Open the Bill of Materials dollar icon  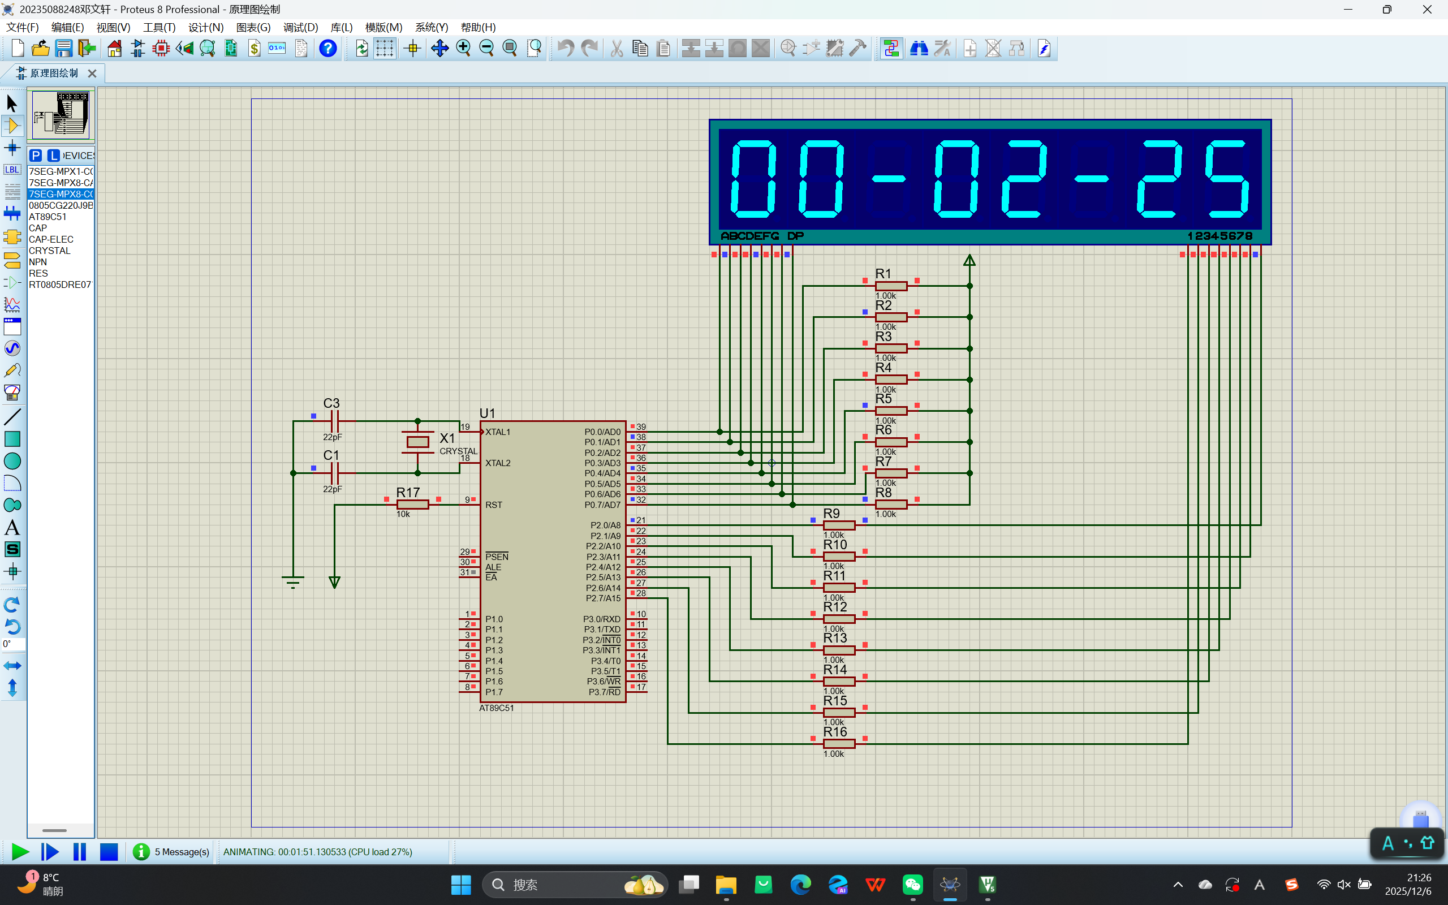(x=255, y=49)
